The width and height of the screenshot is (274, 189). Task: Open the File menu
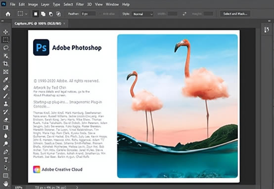[12, 4]
